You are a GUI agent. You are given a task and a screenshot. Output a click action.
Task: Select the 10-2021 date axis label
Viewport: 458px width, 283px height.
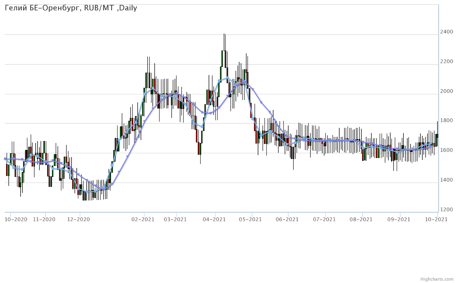pos(436,220)
